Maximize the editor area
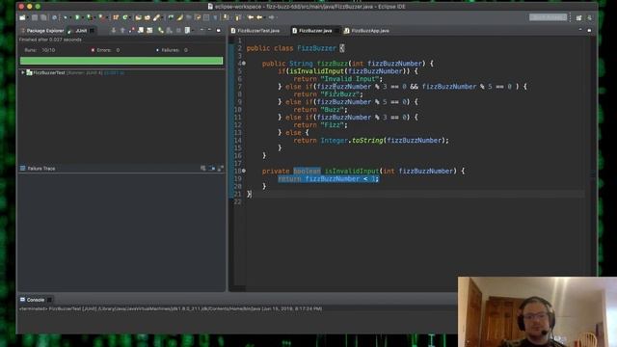Screen dimensions: 617x347 tap(589, 30)
